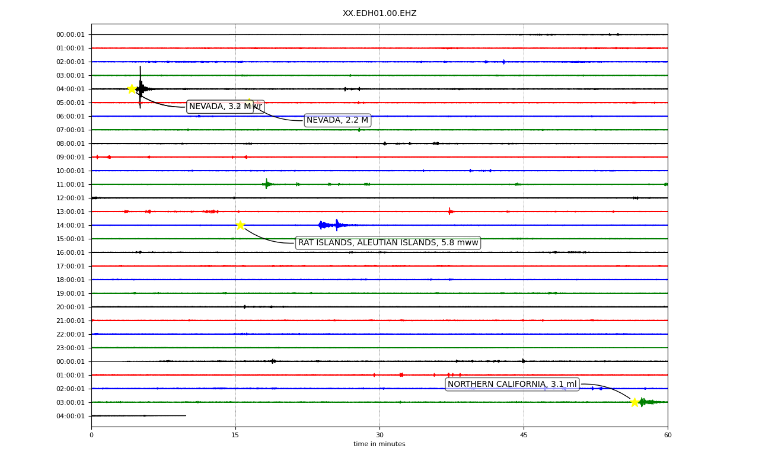Click the 23:00:01 time axis label

(71, 348)
